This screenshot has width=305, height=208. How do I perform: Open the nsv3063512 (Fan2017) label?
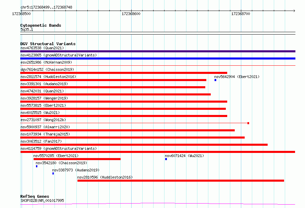click(x=41, y=141)
